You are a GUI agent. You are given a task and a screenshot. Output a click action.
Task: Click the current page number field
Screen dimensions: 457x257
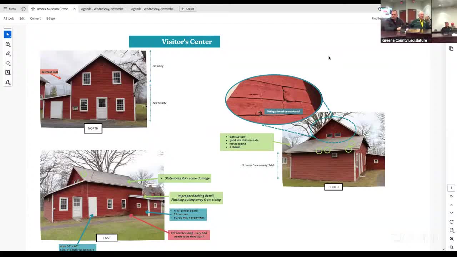[x=451, y=188]
